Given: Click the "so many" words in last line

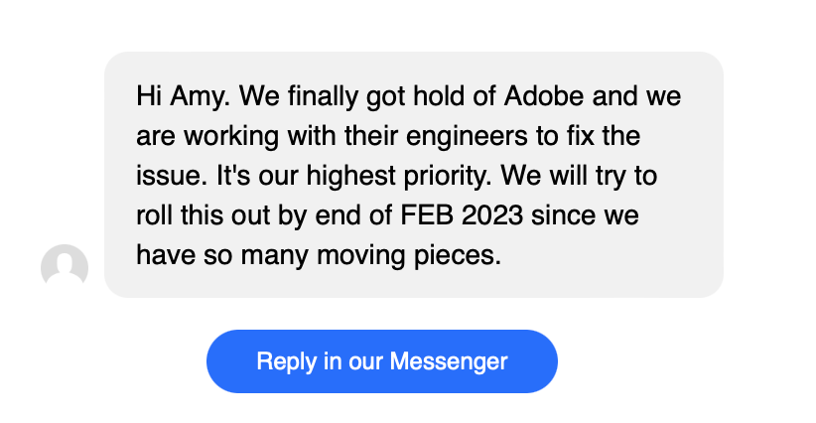Looking at the screenshot, I should click(x=256, y=256).
